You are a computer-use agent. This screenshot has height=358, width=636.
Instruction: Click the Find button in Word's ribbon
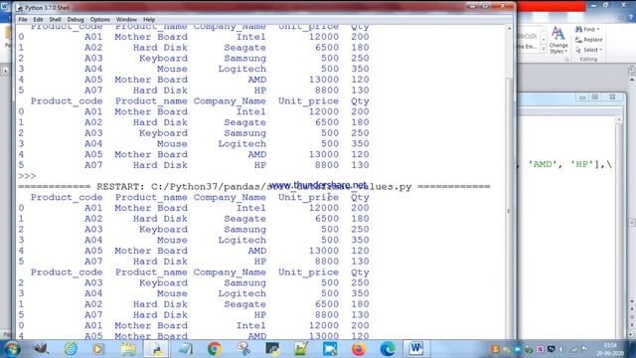tap(584, 29)
